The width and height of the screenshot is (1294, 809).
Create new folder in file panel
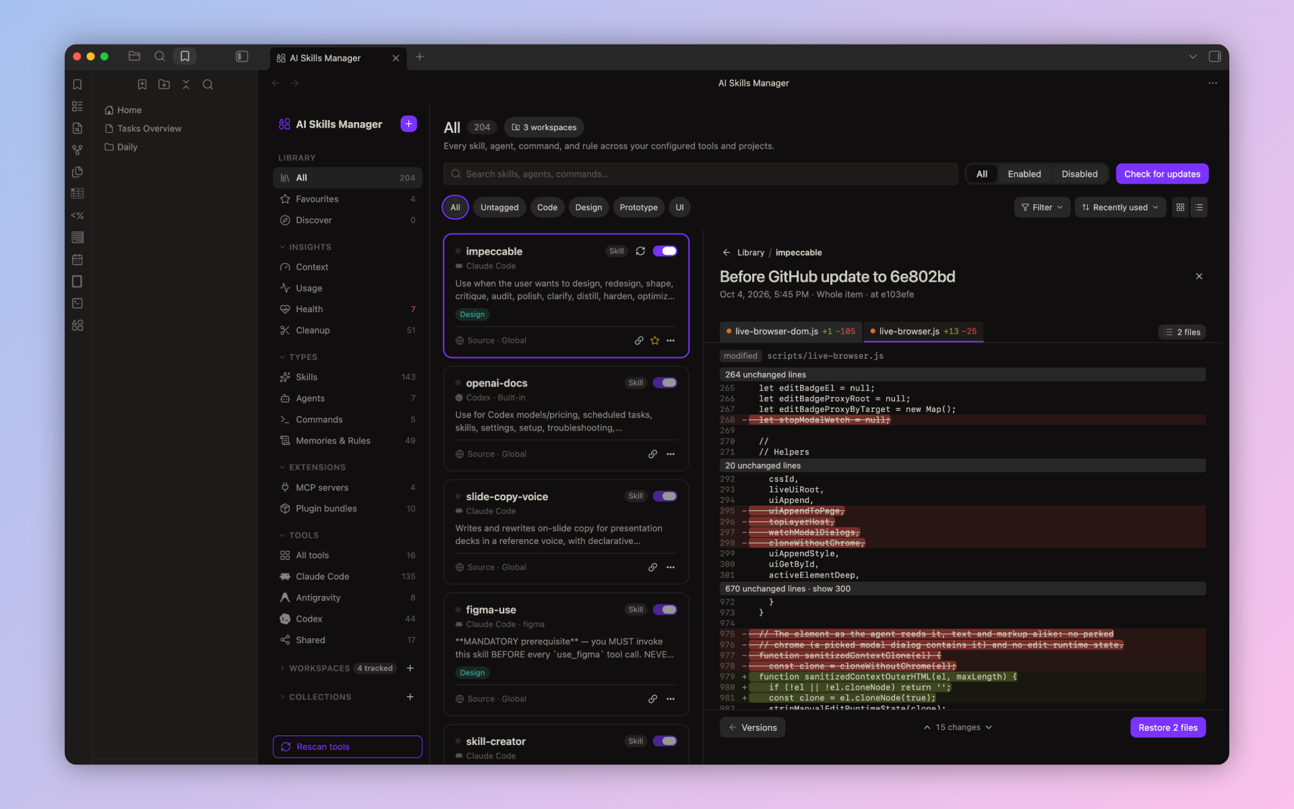click(x=164, y=84)
